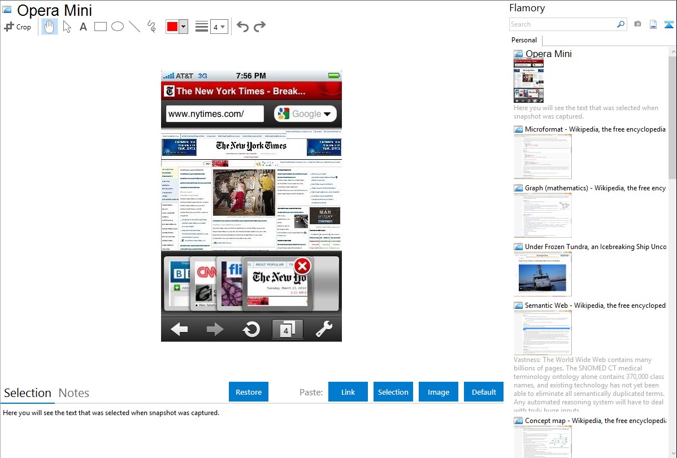Viewport: 677px width, 458px height.
Task: Click the app icon beside Opera Mini title
Action: 7,10
